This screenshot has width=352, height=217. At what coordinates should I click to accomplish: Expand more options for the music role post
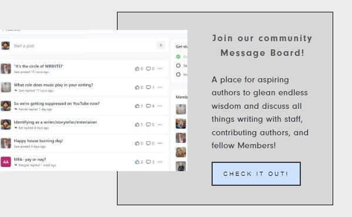coord(160,87)
